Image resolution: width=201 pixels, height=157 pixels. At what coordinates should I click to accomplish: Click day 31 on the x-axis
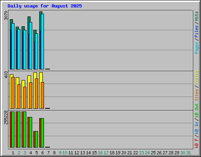(x=188, y=153)
